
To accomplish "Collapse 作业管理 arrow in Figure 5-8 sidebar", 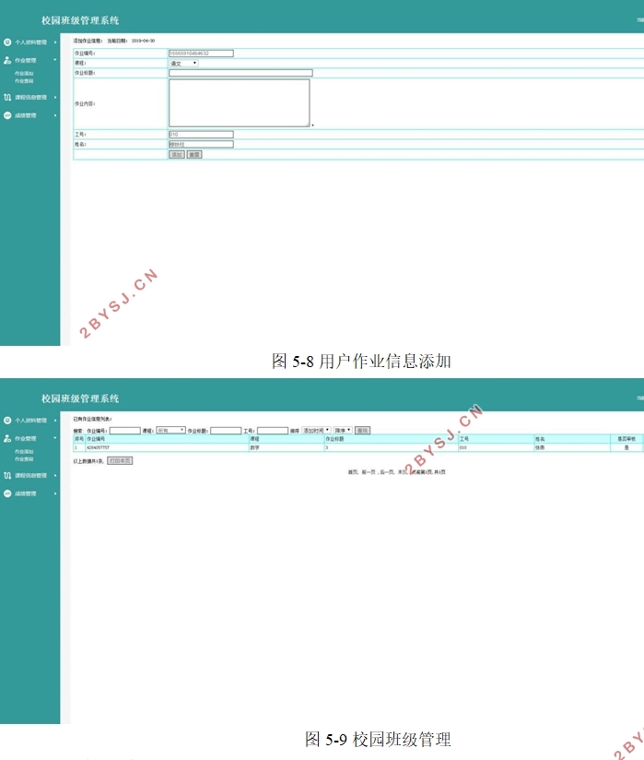I will (55, 60).
